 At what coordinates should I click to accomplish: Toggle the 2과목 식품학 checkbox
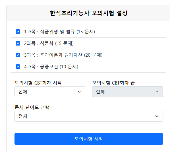tap(18, 43)
